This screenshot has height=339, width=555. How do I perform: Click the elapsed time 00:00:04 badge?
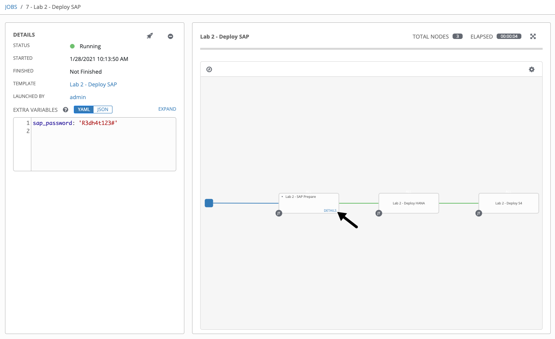tap(509, 36)
